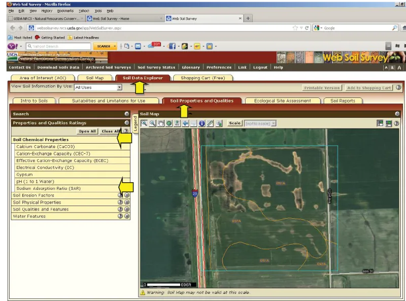Select the zoom out map tool
The width and height of the screenshot is (406, 301).
[152, 123]
